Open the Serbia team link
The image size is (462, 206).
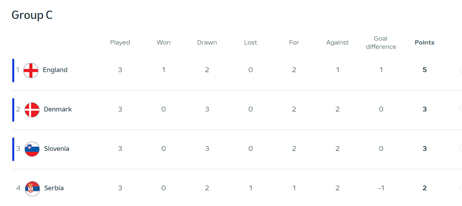coord(54,188)
